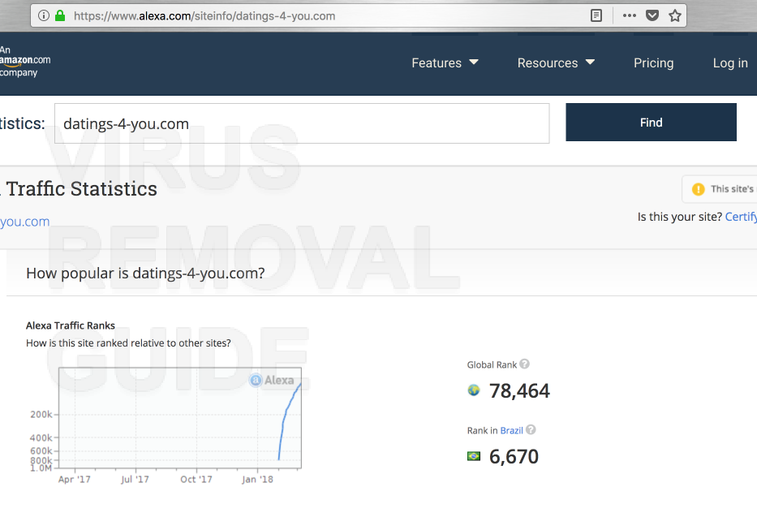The height and width of the screenshot is (517, 757).
Task: Click the Global Rank label
Action: point(492,365)
